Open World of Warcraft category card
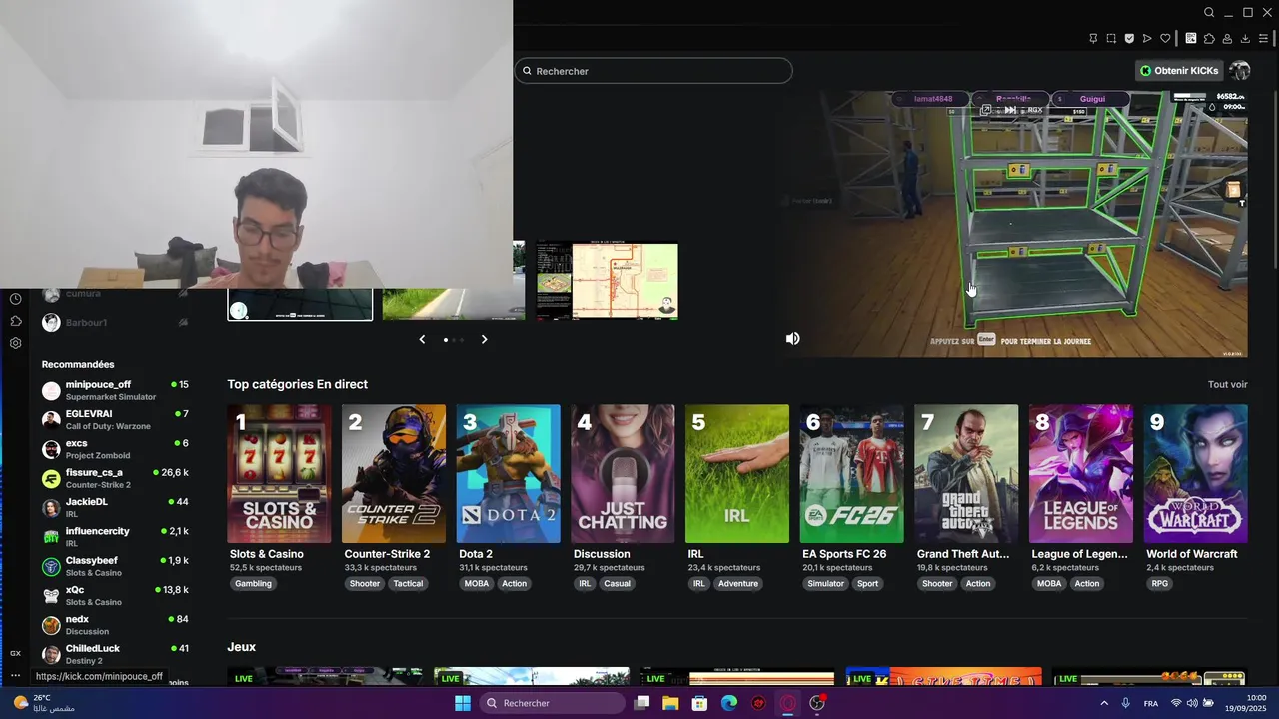Viewport: 1279px width, 719px height. [1196, 474]
